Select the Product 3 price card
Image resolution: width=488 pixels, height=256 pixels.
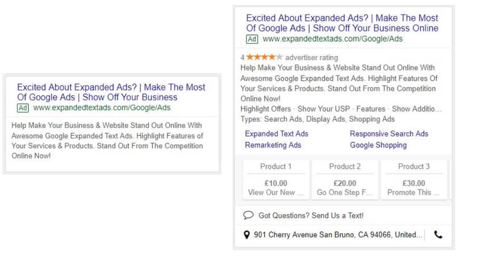click(414, 179)
